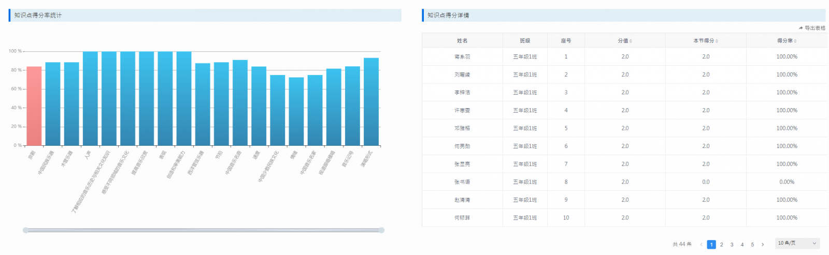829x255 pixels.
Task: Click the 导出表格 export table link
Action: (812, 28)
